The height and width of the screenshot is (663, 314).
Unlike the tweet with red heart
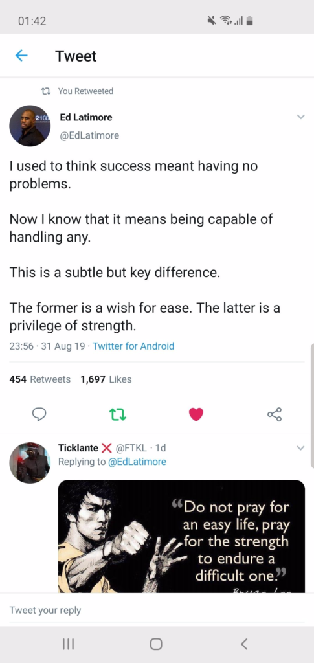pos(196,415)
